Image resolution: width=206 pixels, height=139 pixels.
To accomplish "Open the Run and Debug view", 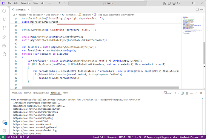I will point(4,37).
